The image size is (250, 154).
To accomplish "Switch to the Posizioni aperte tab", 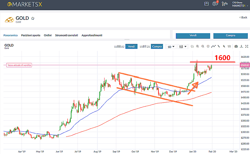I will click(31, 36).
